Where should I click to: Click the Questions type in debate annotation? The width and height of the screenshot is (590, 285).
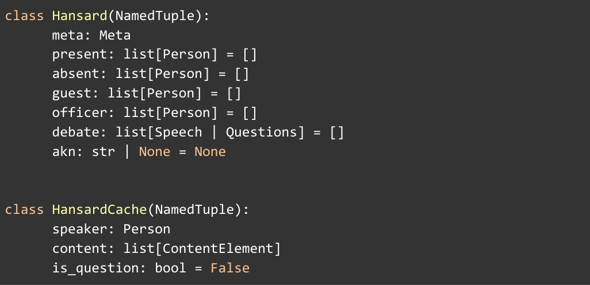point(260,132)
